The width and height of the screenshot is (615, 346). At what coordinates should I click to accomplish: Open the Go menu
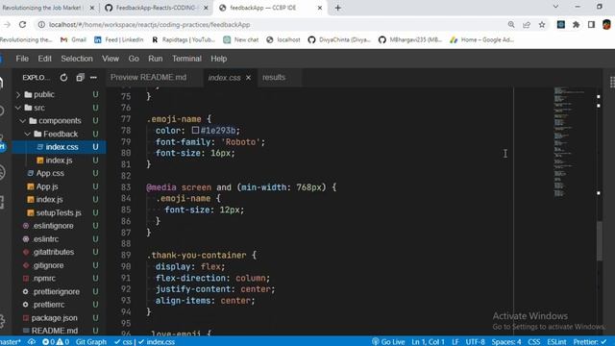pyautogui.click(x=134, y=59)
